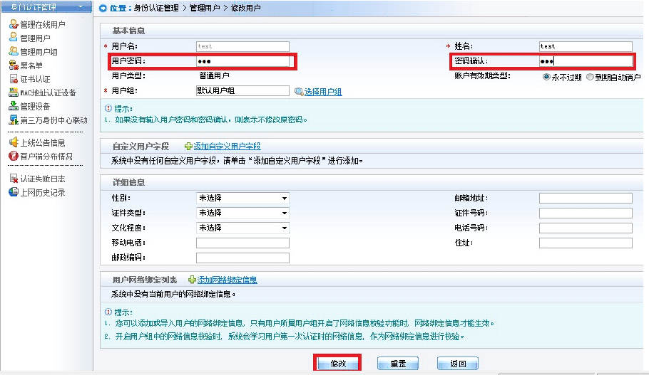Click the 选择用户组 link
This screenshot has width=649, height=375.
point(322,92)
